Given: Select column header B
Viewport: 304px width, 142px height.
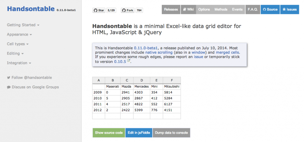Looking at the screenshot, I should pos(113,80).
